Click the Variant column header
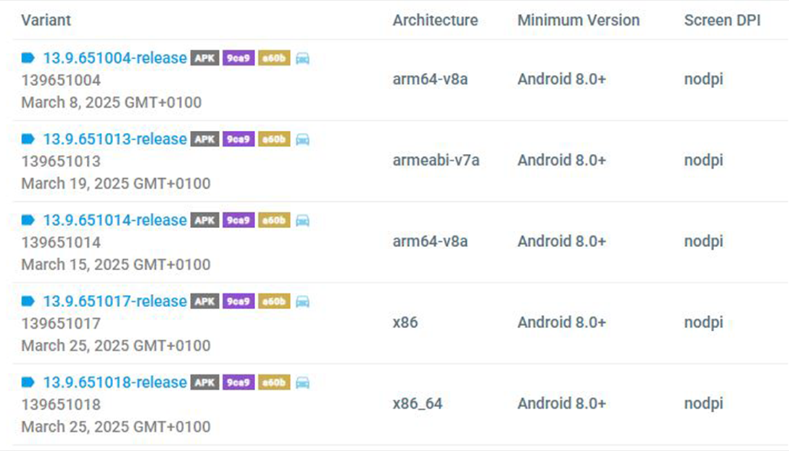 tap(46, 20)
